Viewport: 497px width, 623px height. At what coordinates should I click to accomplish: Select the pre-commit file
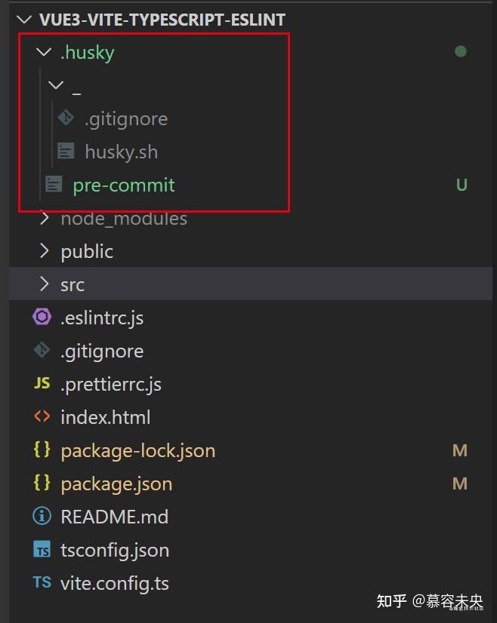(123, 185)
